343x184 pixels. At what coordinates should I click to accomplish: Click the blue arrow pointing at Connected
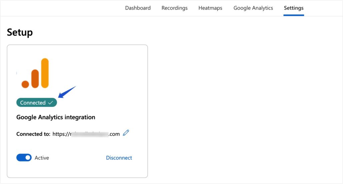coord(67,92)
